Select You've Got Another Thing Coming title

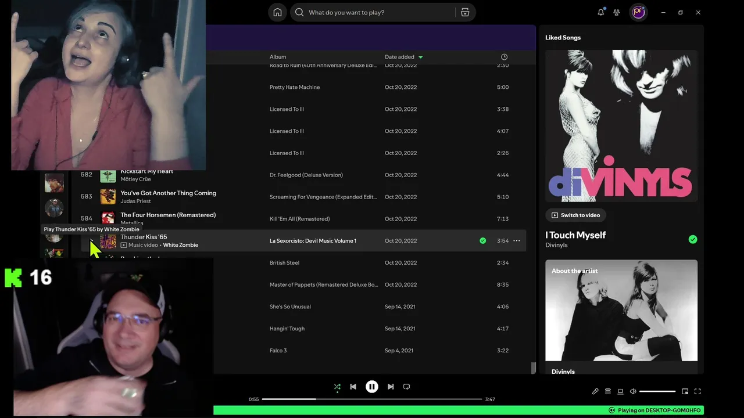pyautogui.click(x=168, y=193)
